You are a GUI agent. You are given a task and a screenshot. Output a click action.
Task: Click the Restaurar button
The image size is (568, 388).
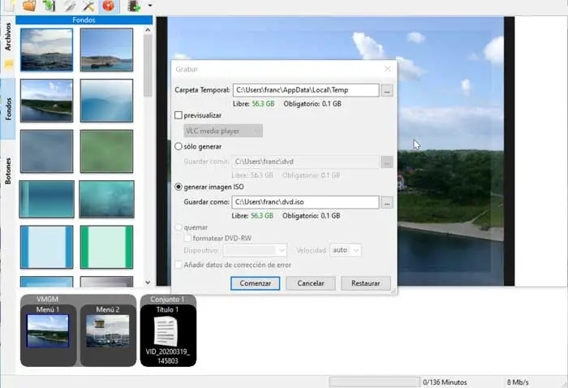click(x=365, y=283)
